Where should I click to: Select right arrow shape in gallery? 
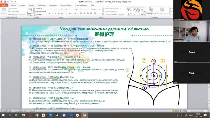(x=136, y=11)
